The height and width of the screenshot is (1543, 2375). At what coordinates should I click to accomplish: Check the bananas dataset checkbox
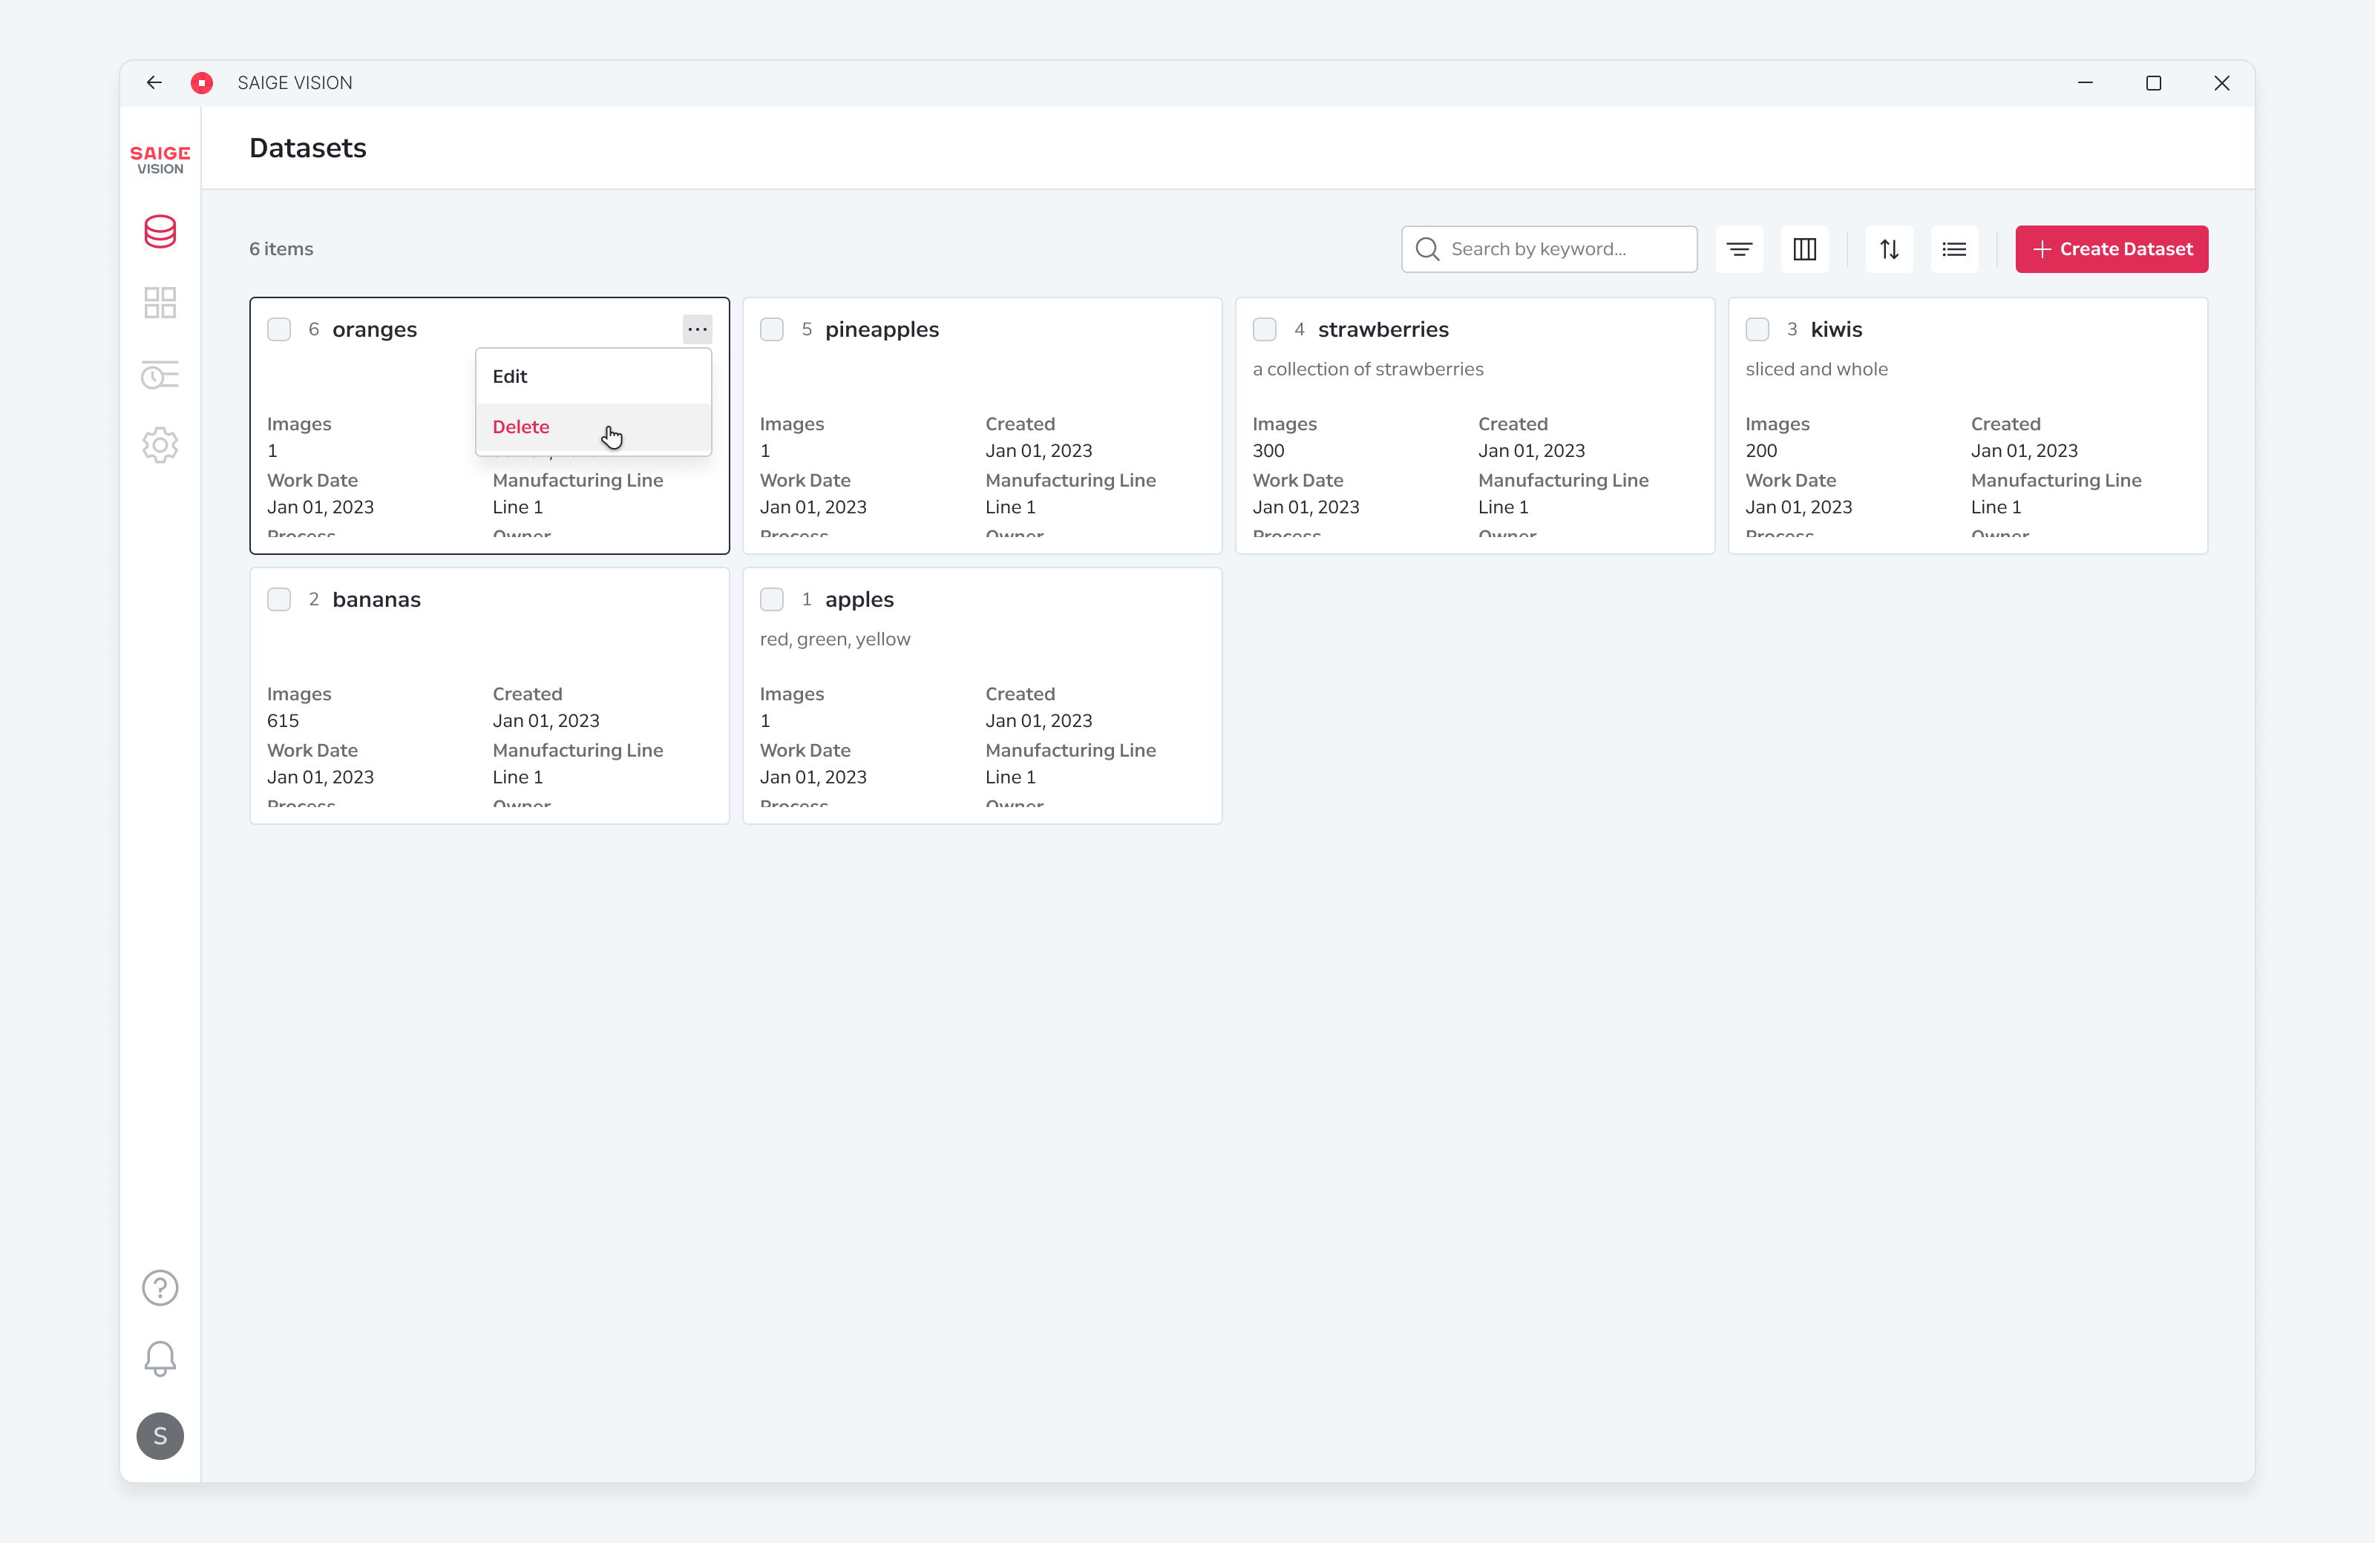(x=279, y=599)
